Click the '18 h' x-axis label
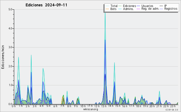 pyautogui.click(x=138, y=106)
